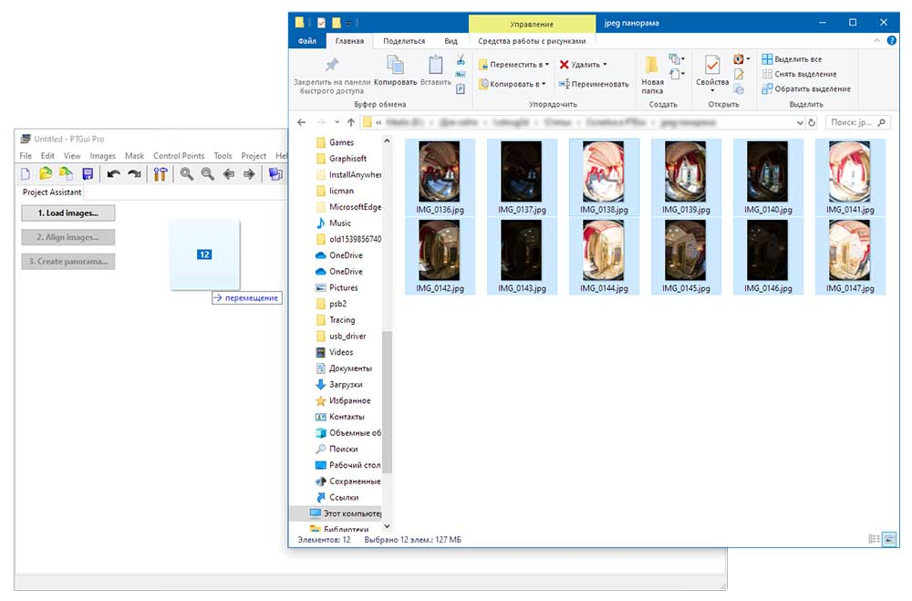Screen dimensions: 912x601
Task: Click Выделить все in ribbon
Action: 793,58
